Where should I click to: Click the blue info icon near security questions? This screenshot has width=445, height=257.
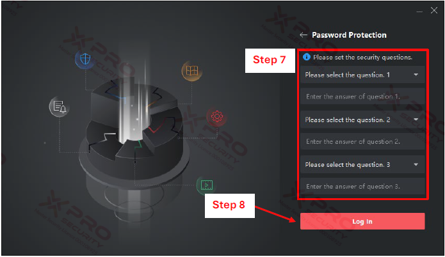coord(307,57)
